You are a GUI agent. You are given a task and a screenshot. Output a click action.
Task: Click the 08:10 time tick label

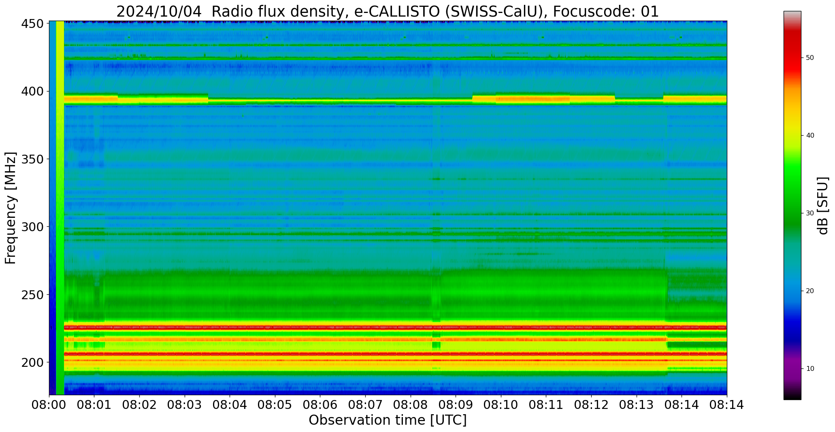501,405
